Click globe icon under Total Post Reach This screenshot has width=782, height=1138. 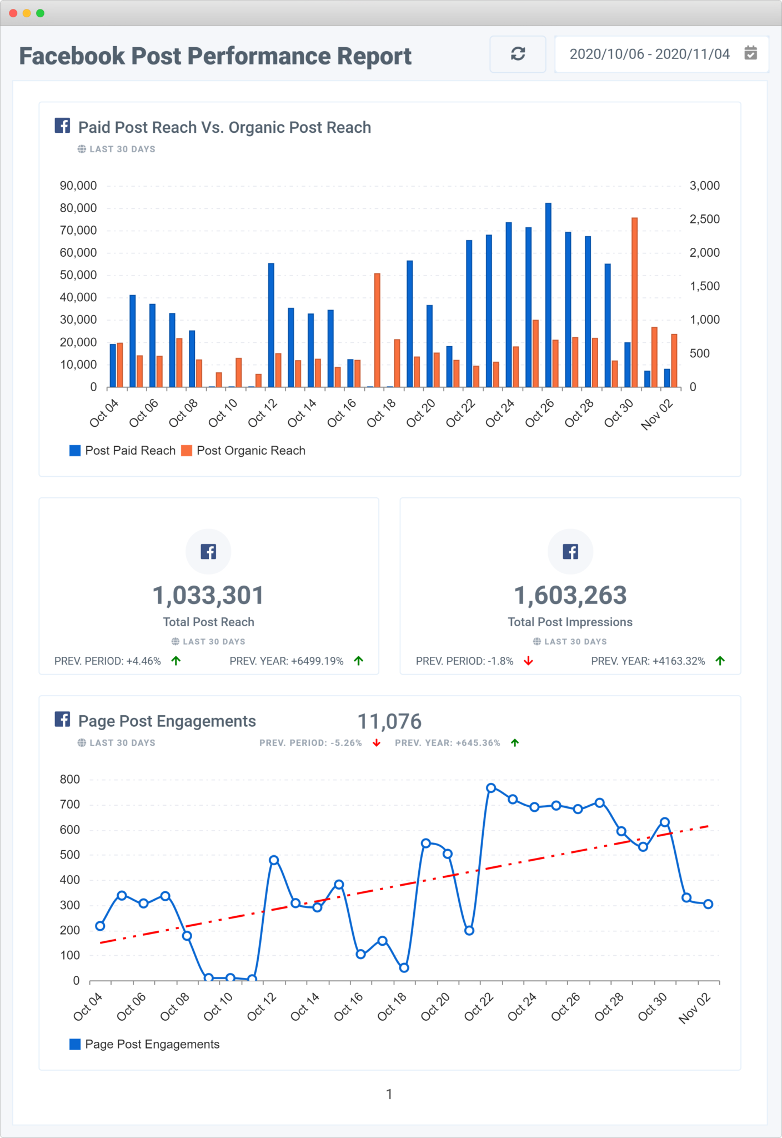tap(176, 641)
